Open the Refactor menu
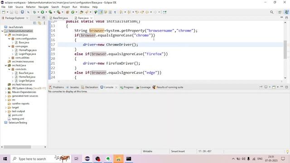Screen dimensions: 290x163 [x=31, y=7]
